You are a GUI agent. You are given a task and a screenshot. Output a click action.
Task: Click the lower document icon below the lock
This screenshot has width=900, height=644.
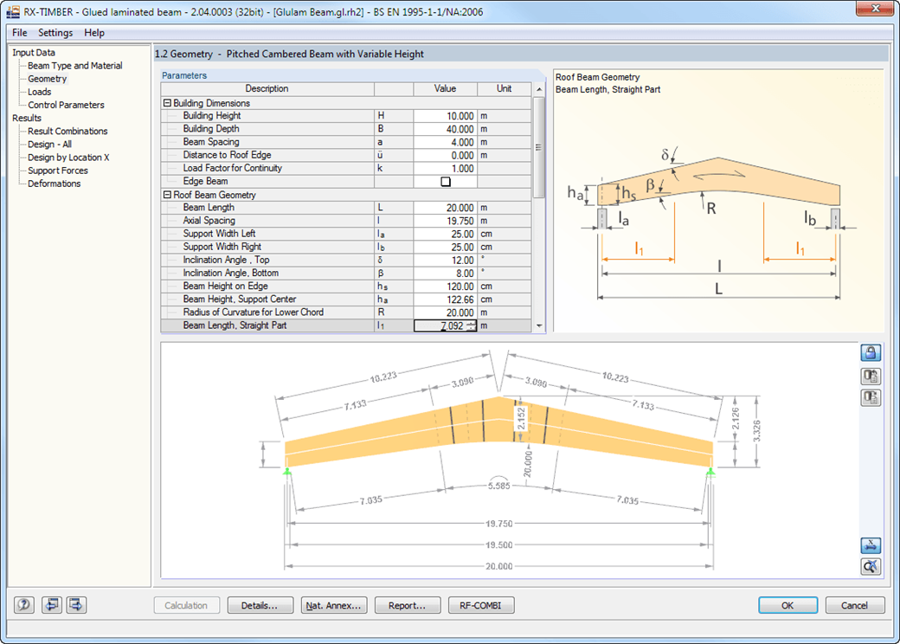[x=871, y=397]
